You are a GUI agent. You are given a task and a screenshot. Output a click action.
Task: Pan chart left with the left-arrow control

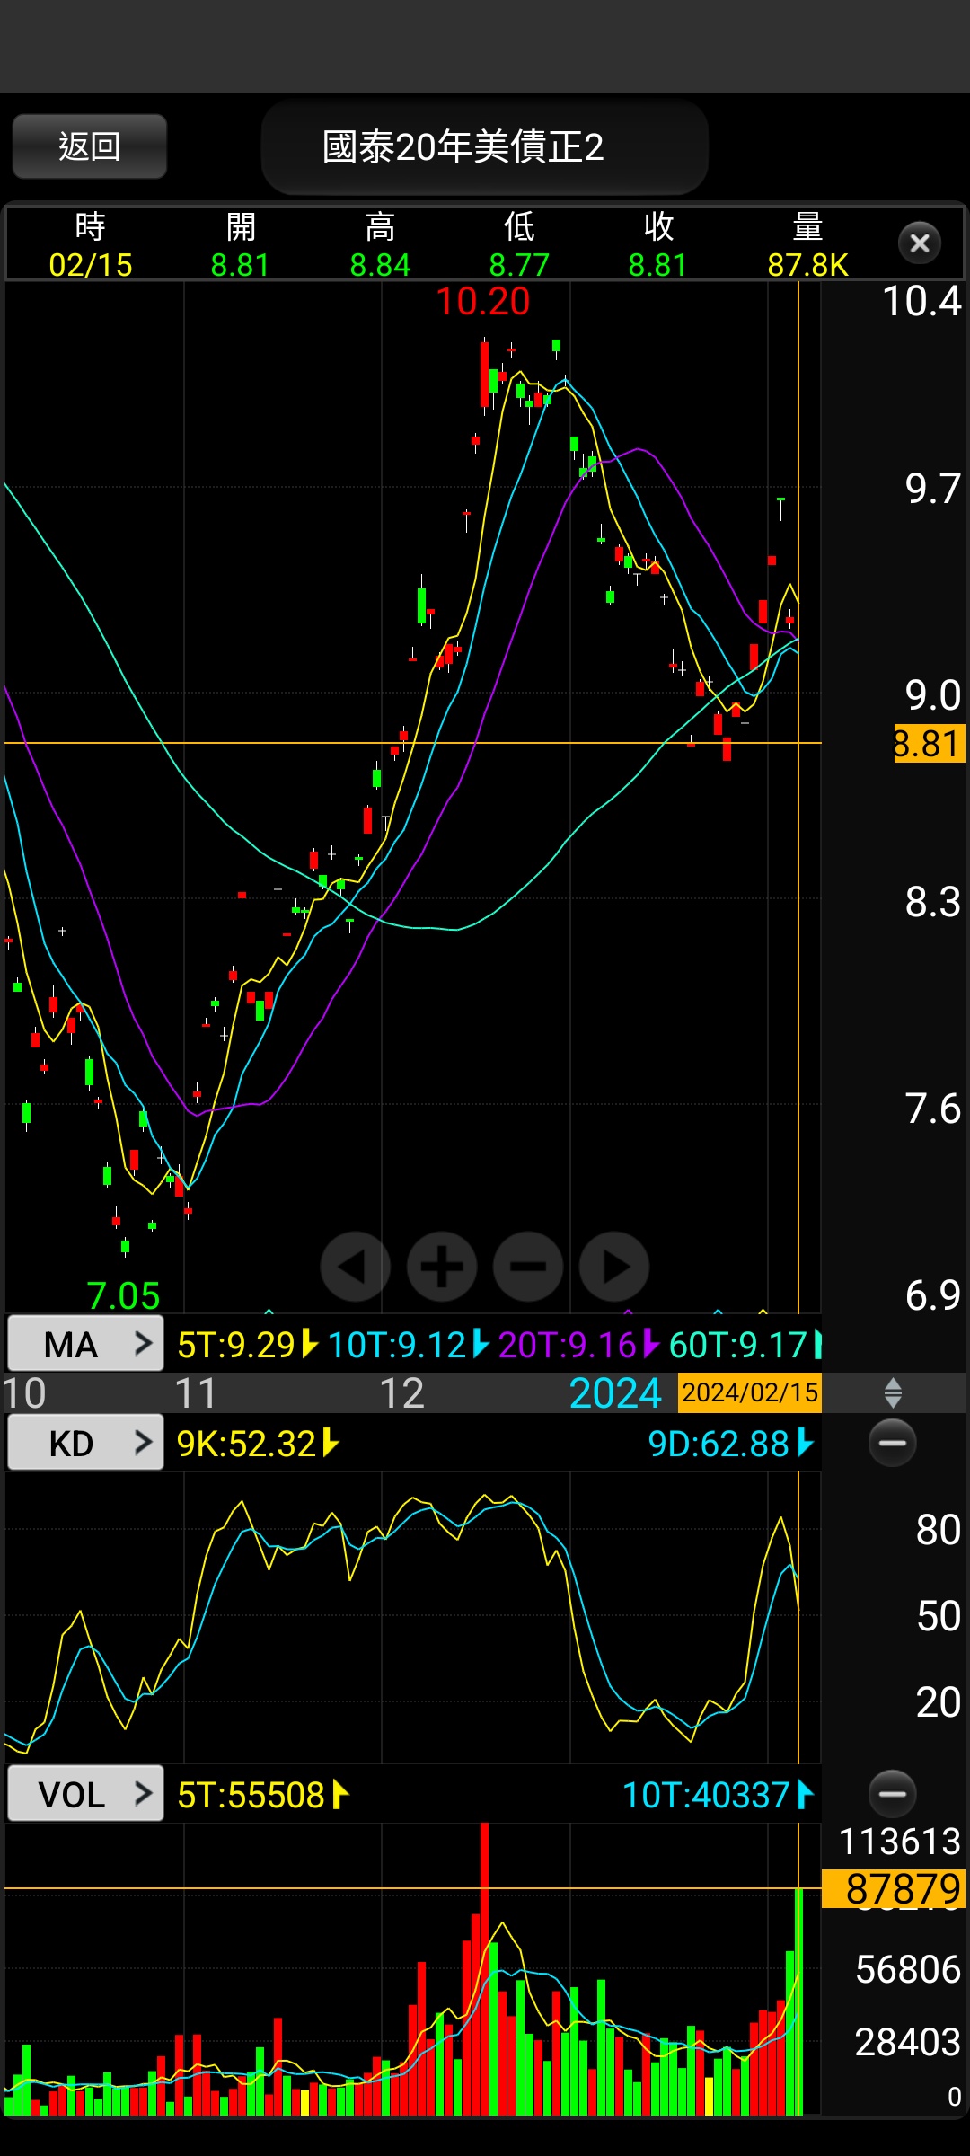tap(355, 1267)
